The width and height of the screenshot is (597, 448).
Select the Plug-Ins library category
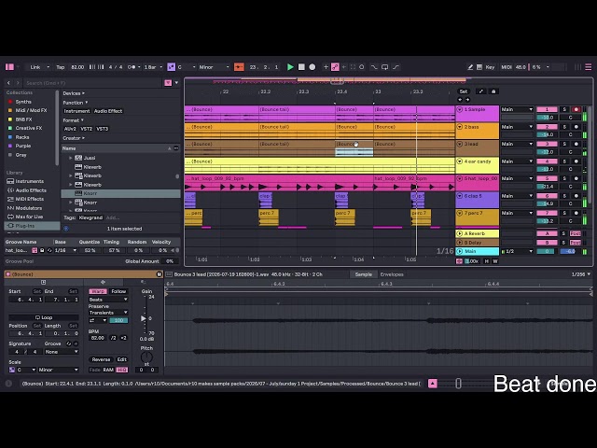pos(32,226)
